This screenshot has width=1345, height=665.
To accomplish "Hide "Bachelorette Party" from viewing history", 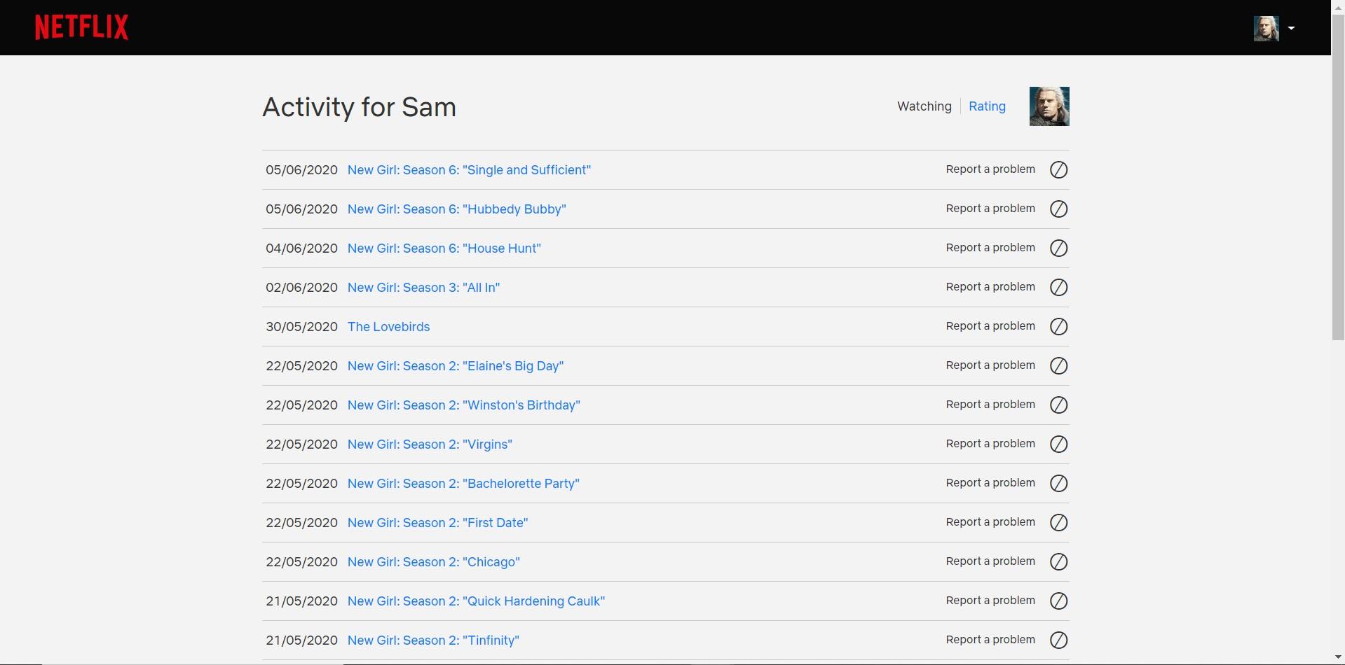I will (x=1058, y=483).
